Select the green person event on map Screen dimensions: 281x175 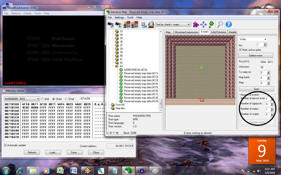(202, 68)
